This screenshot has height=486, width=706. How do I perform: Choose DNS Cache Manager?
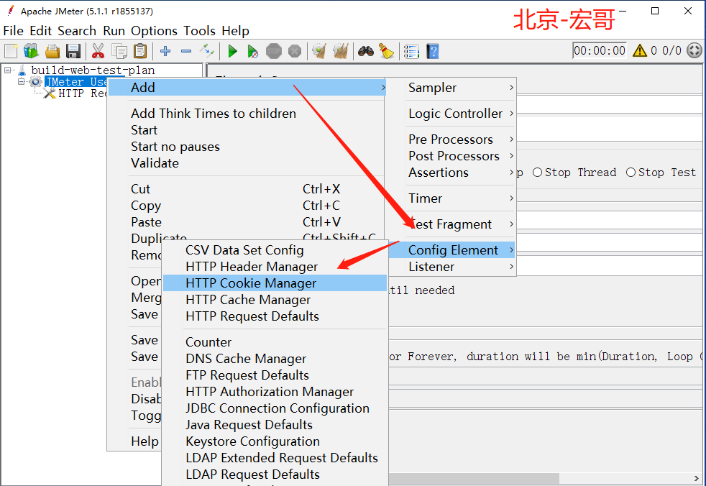275,359
